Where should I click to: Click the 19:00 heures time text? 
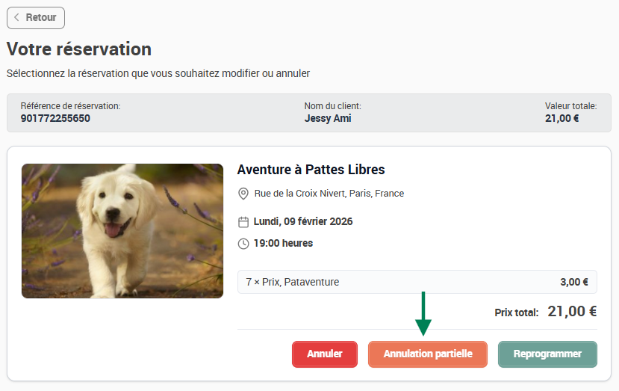pos(283,243)
